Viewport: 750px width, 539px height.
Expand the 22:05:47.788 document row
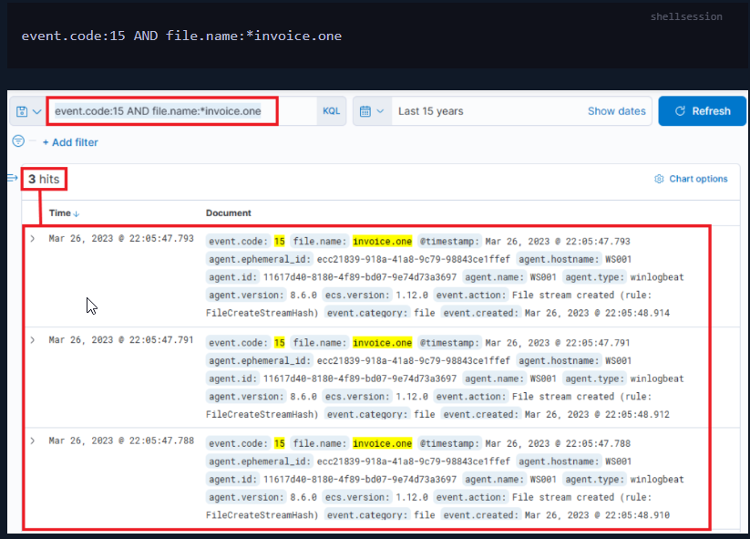coord(33,441)
